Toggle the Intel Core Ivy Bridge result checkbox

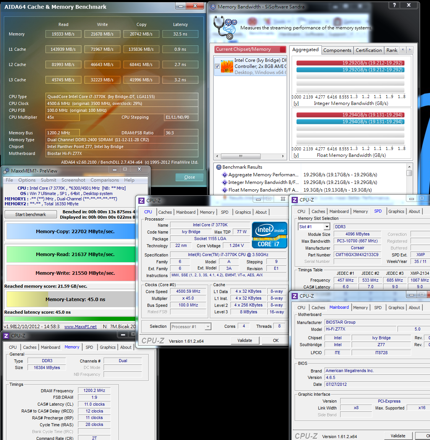[217, 66]
